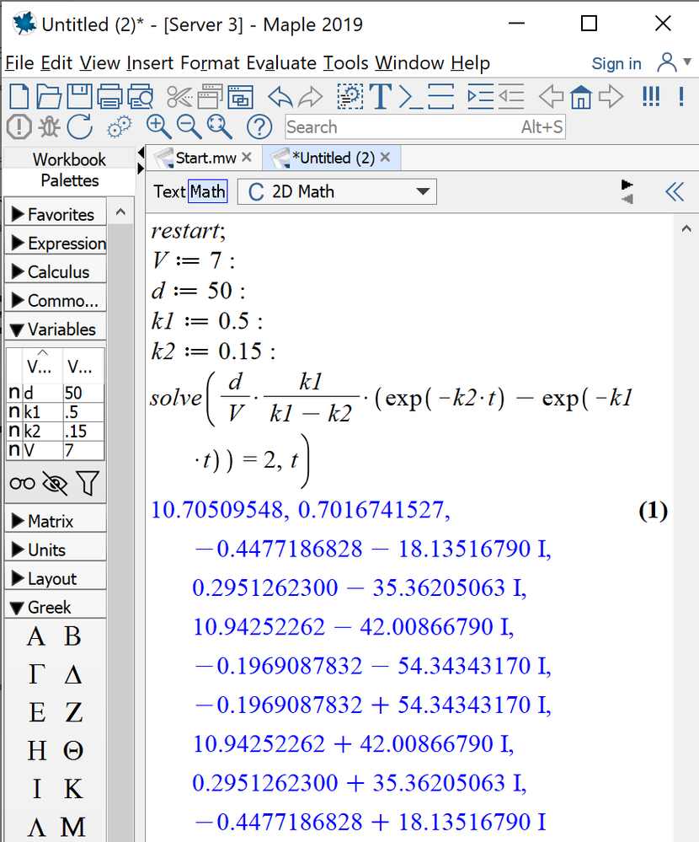Execute selection with the single exclamation icon

click(681, 97)
